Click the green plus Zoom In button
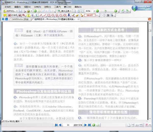The height and width of the screenshot is (132, 153). tap(116, 11)
